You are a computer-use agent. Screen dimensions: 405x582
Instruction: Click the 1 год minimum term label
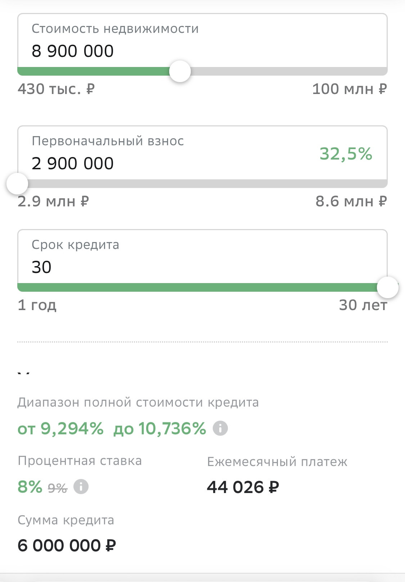click(37, 305)
